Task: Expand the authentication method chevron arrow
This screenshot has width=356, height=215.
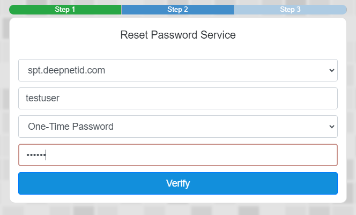Action: 331,127
